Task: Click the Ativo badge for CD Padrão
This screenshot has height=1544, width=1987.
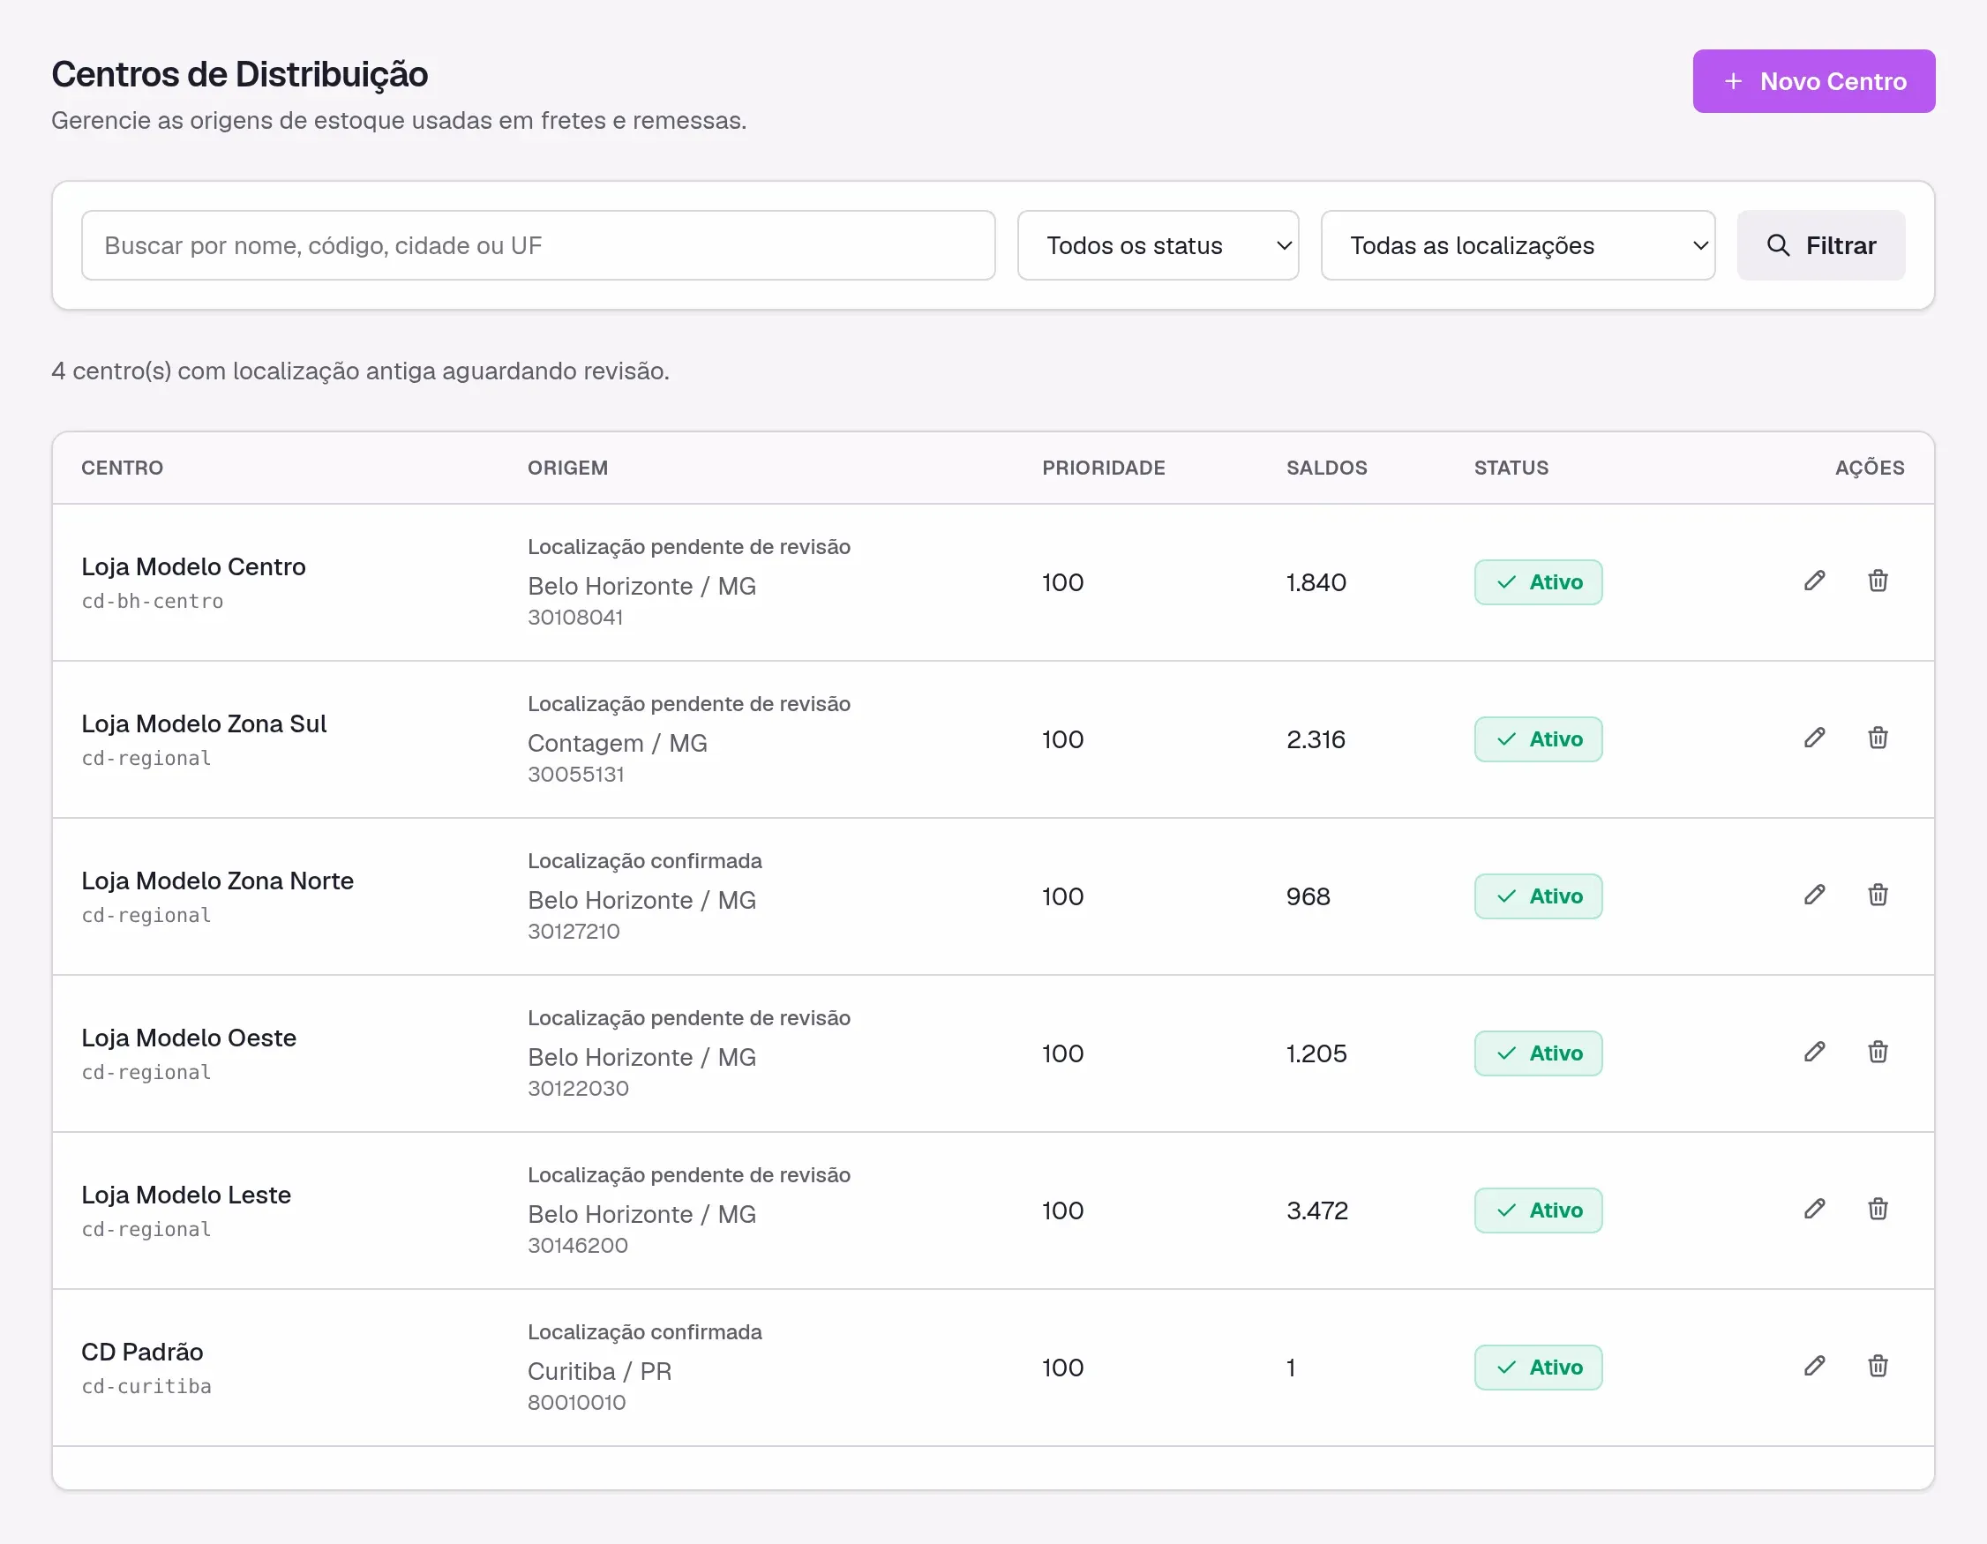Action: click(1538, 1368)
